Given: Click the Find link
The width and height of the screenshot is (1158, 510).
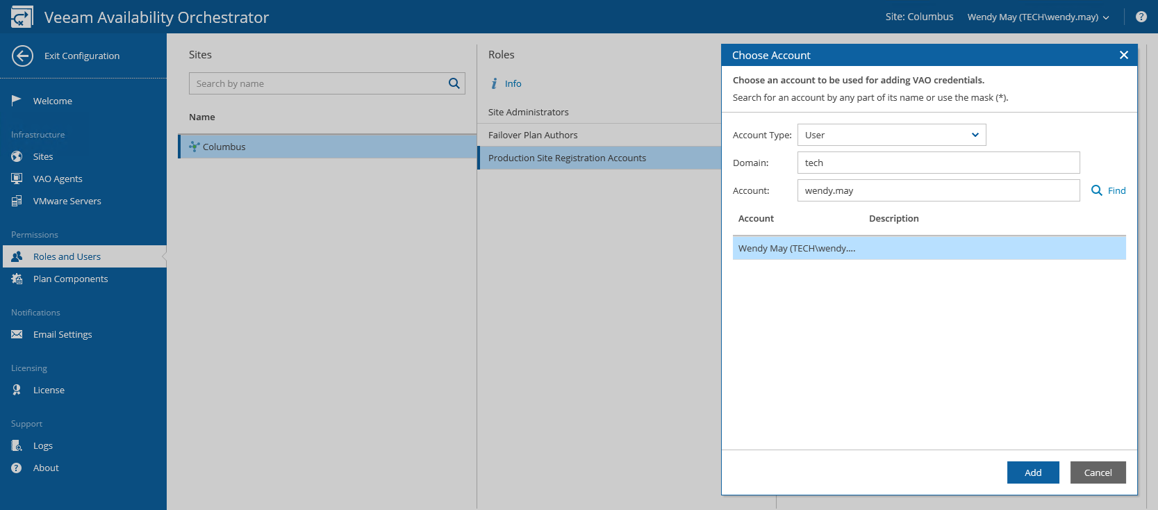Looking at the screenshot, I should click(x=1117, y=190).
